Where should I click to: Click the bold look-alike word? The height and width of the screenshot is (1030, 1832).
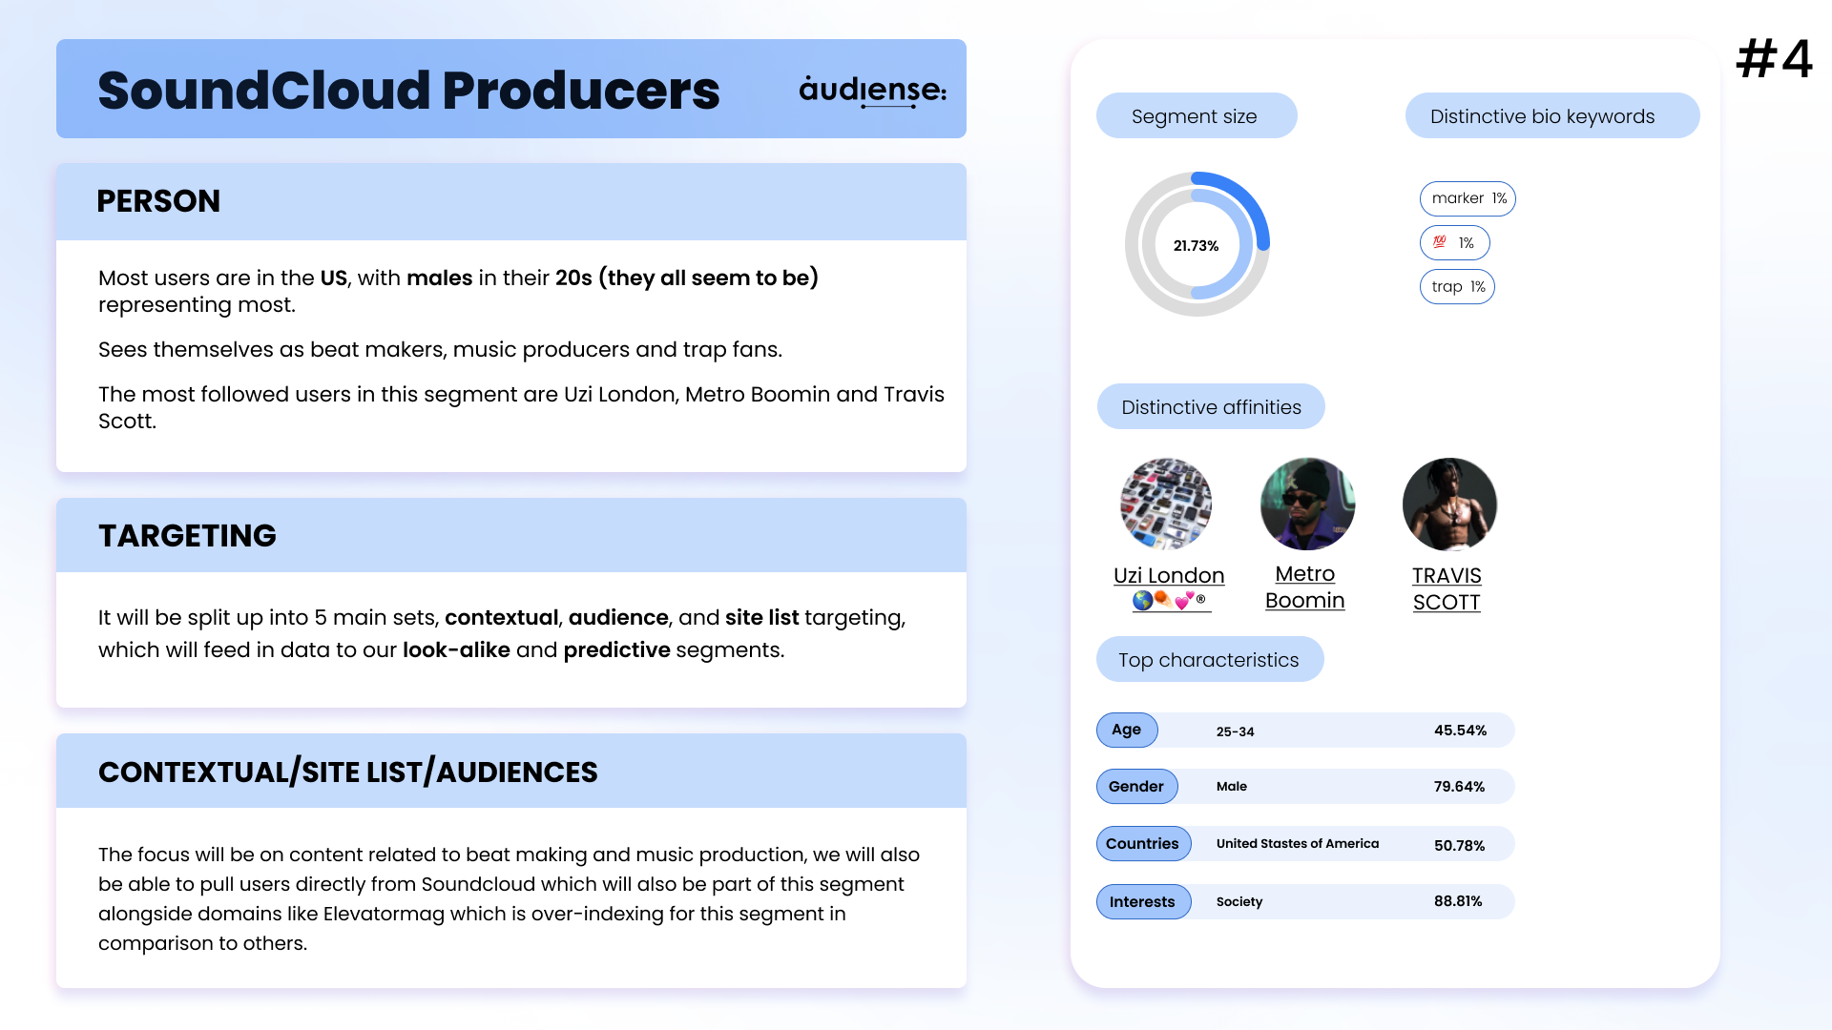pyautogui.click(x=456, y=649)
